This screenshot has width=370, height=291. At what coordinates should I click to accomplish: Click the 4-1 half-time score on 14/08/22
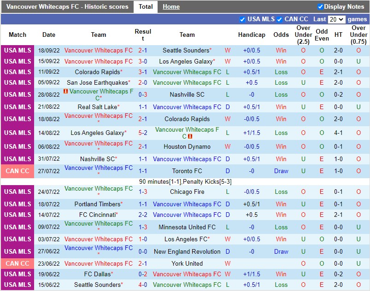coord(338,133)
